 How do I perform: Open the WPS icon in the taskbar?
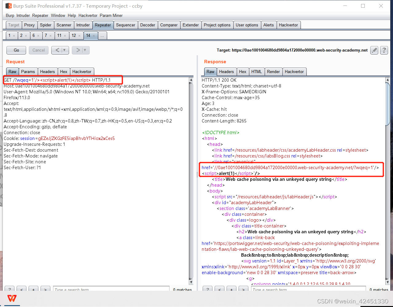(x=12, y=298)
